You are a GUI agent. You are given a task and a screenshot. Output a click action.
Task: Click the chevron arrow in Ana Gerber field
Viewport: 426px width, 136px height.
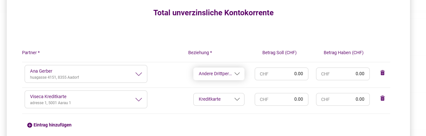(x=138, y=74)
